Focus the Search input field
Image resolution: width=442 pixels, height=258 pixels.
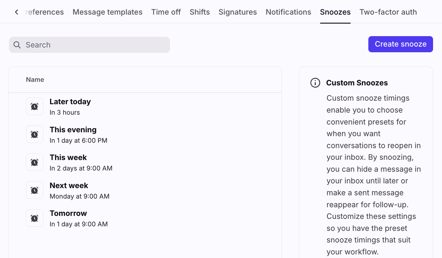coord(95,45)
